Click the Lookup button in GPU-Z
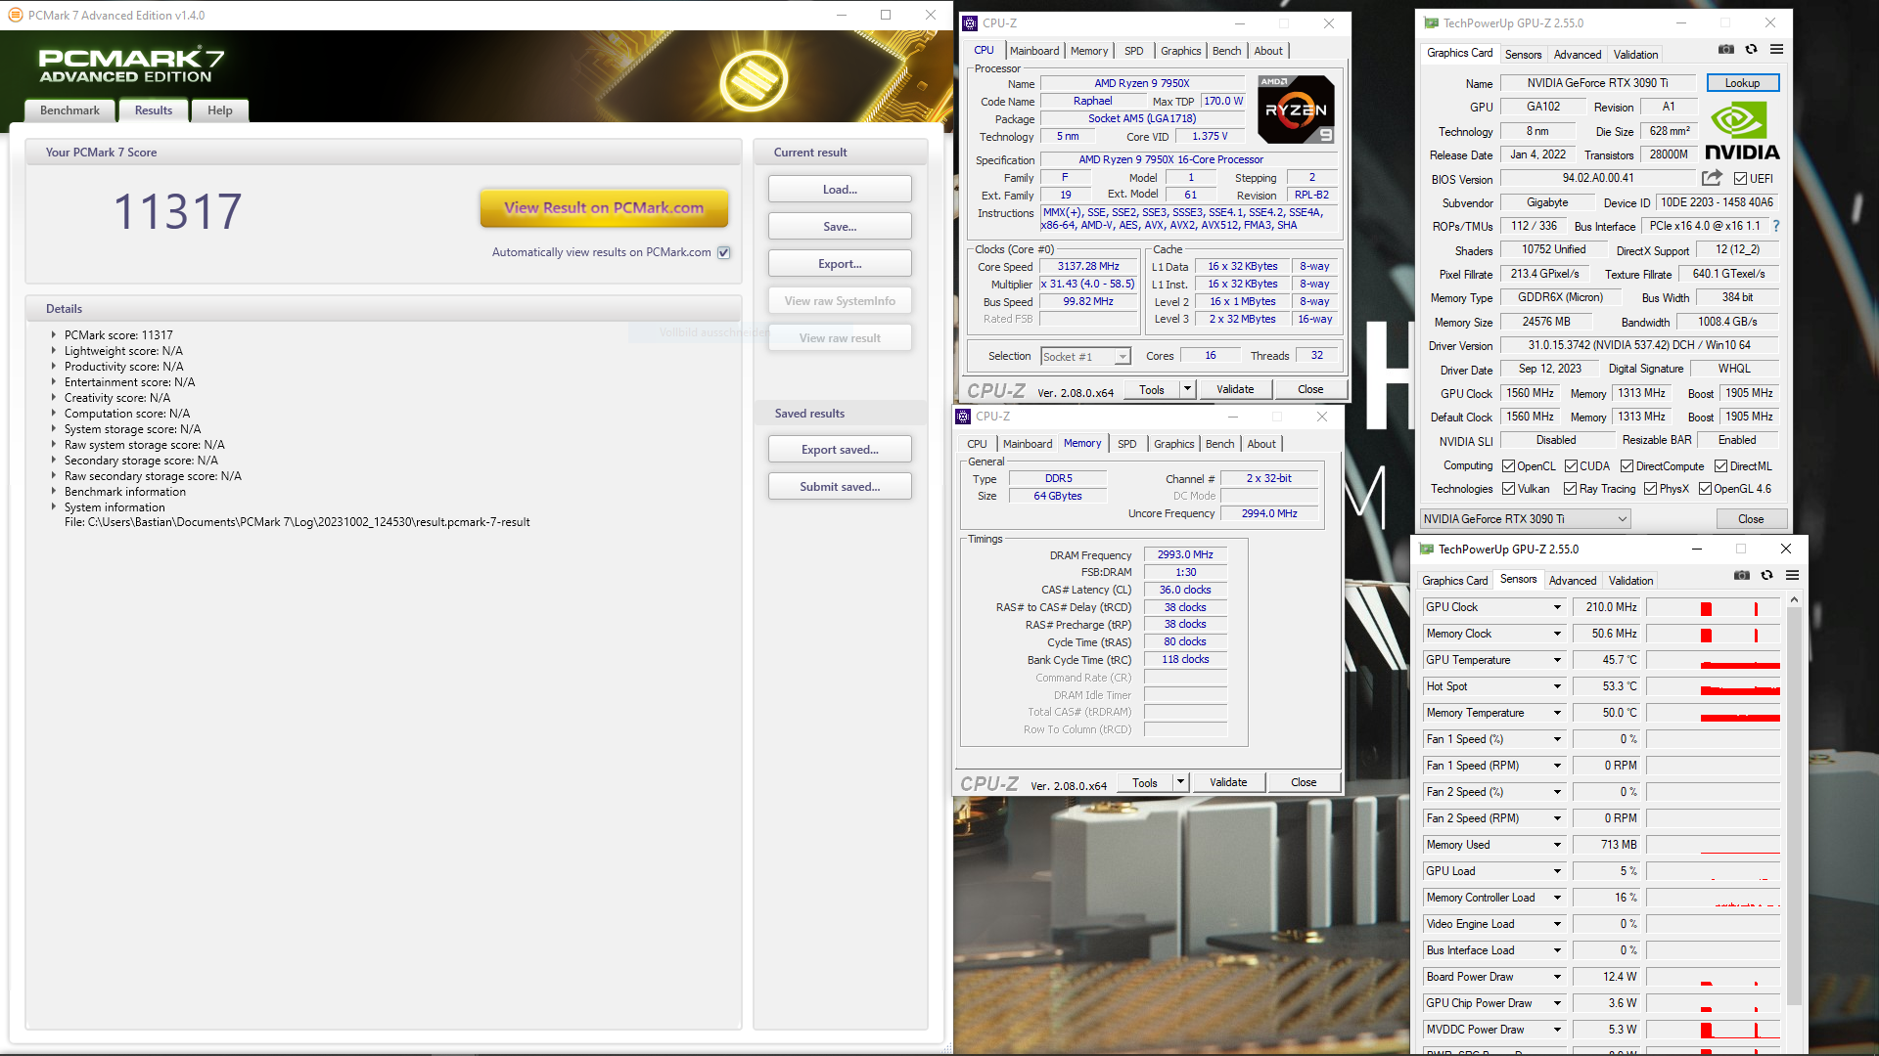The image size is (1879, 1056). point(1742,83)
